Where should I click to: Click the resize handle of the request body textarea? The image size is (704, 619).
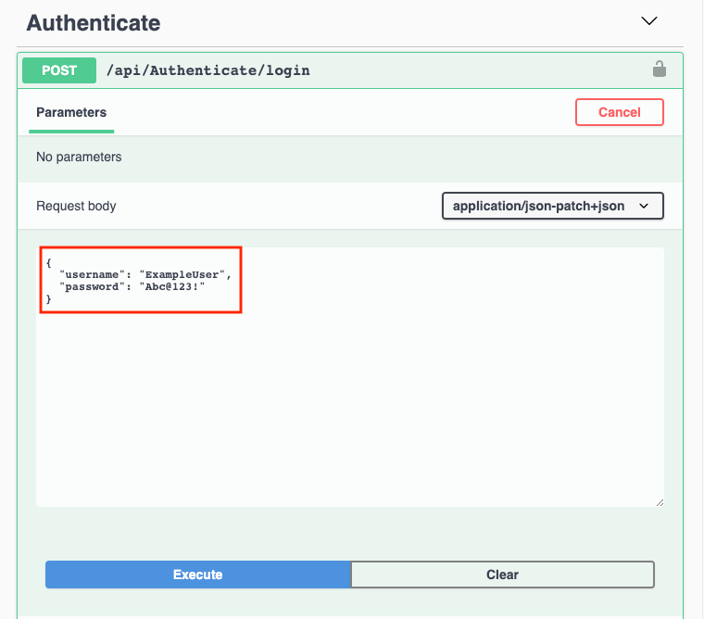click(659, 501)
